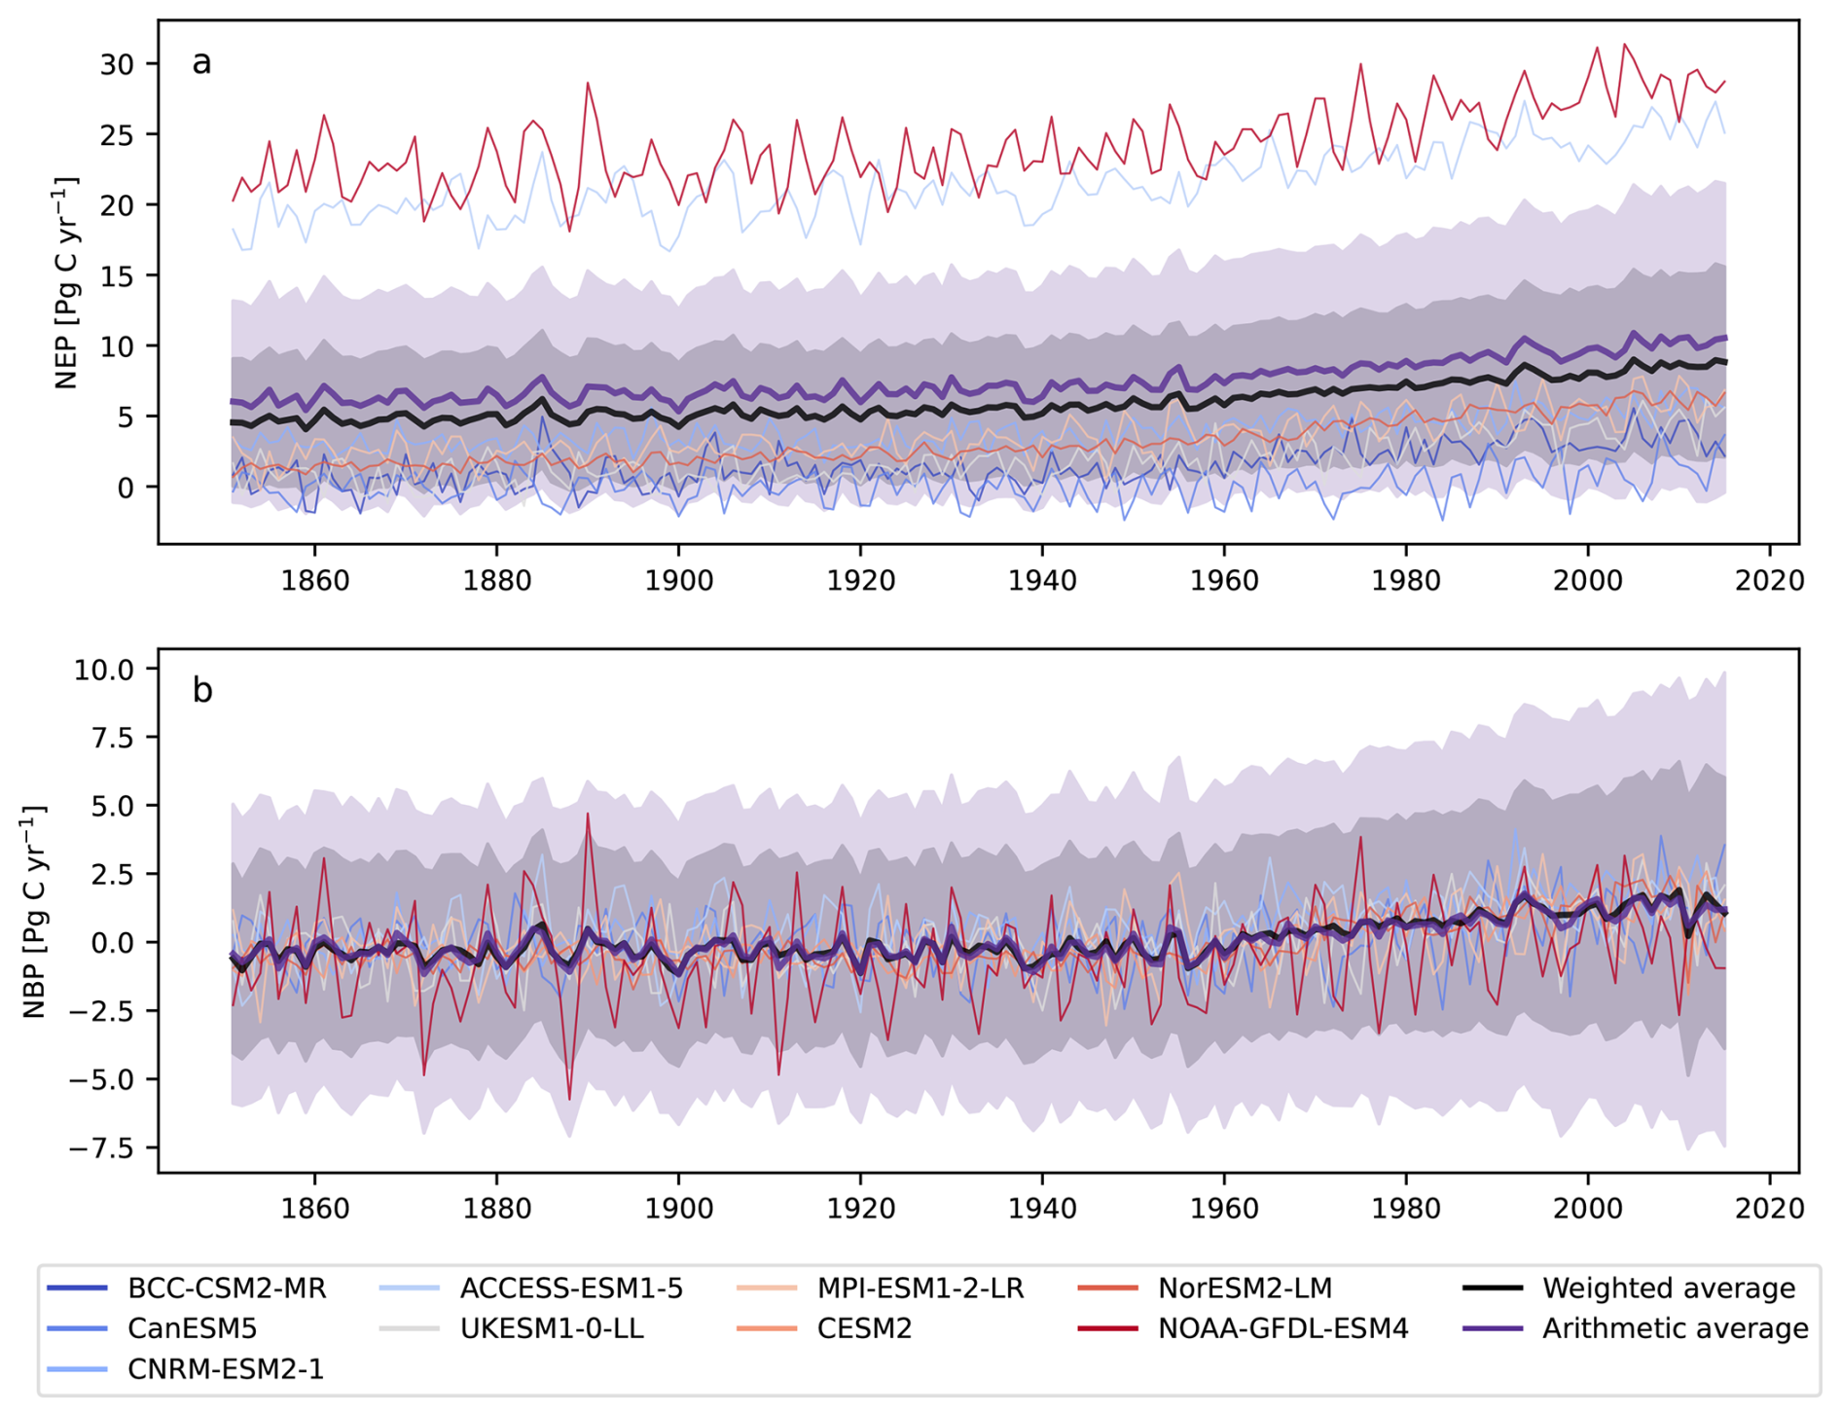The height and width of the screenshot is (1416, 1841).
Task: Click the NBP y-axis title in panel b
Action: [35, 912]
